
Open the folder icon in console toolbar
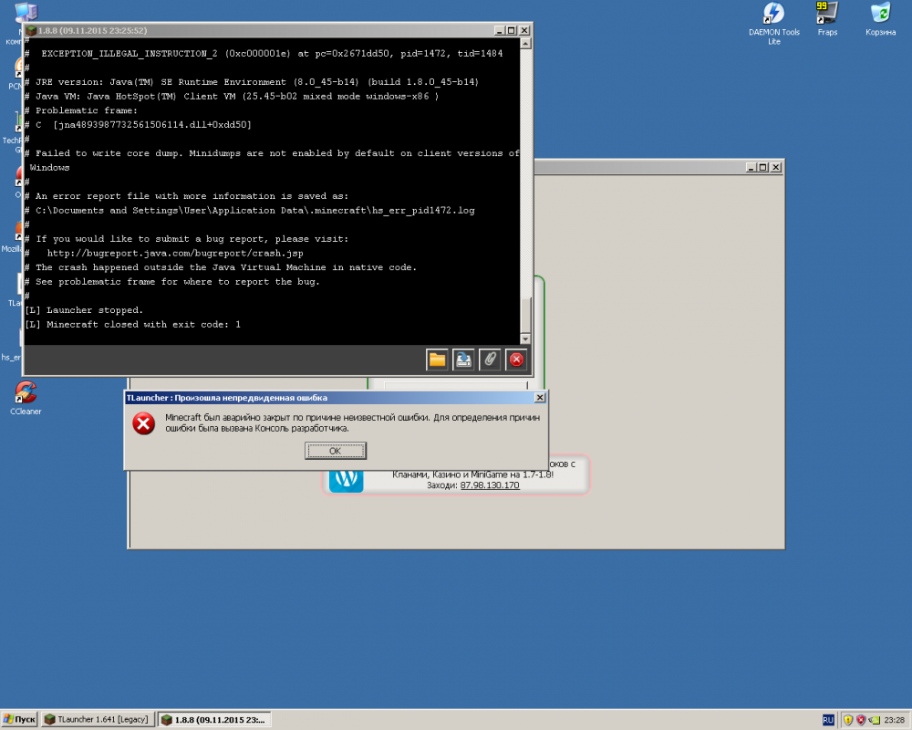click(x=437, y=360)
